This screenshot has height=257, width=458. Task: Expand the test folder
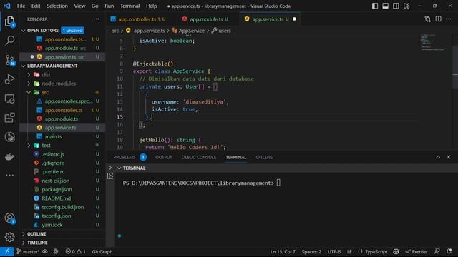46,145
